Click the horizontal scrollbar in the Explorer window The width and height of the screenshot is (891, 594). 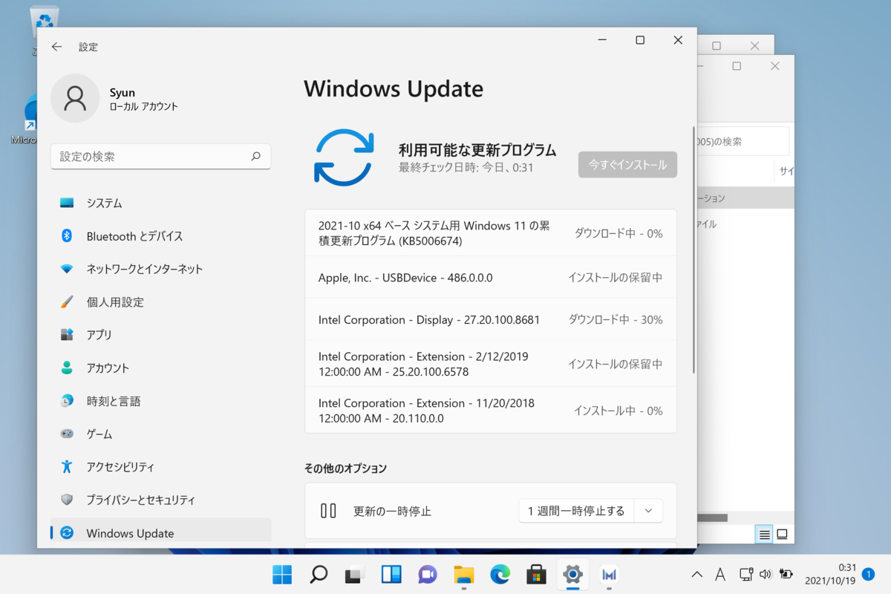(712, 518)
